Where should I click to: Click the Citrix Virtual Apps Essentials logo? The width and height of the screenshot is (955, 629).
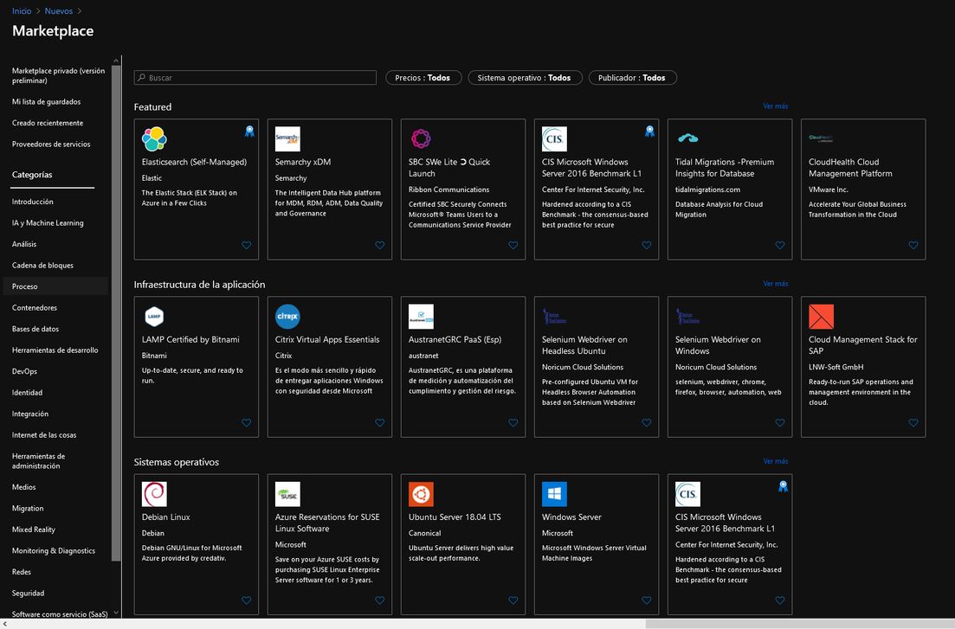(287, 317)
